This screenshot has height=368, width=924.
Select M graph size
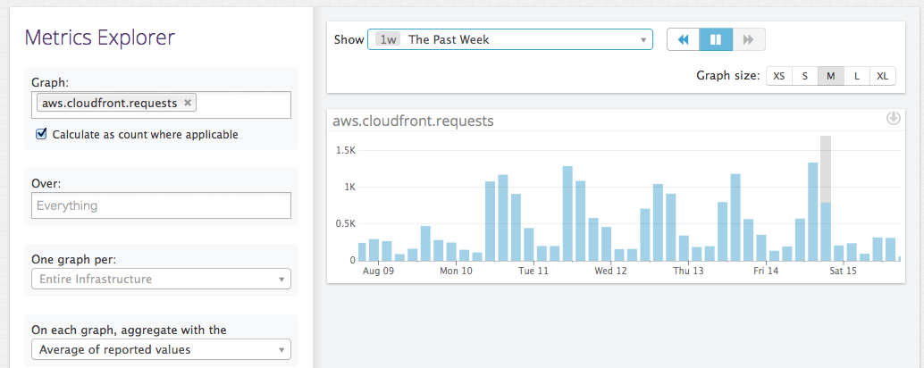point(831,76)
